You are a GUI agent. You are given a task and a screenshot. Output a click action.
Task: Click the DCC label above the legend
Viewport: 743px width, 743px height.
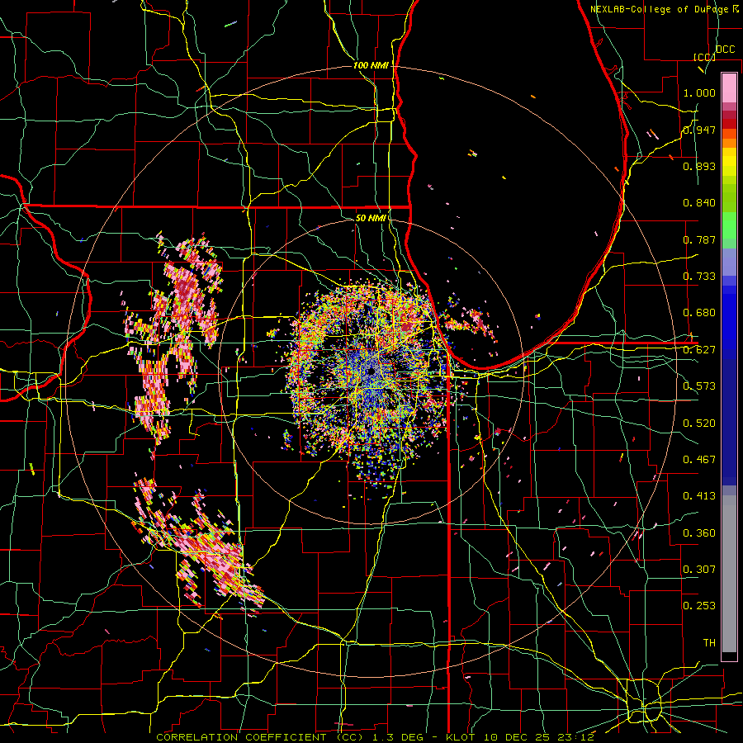(725, 50)
